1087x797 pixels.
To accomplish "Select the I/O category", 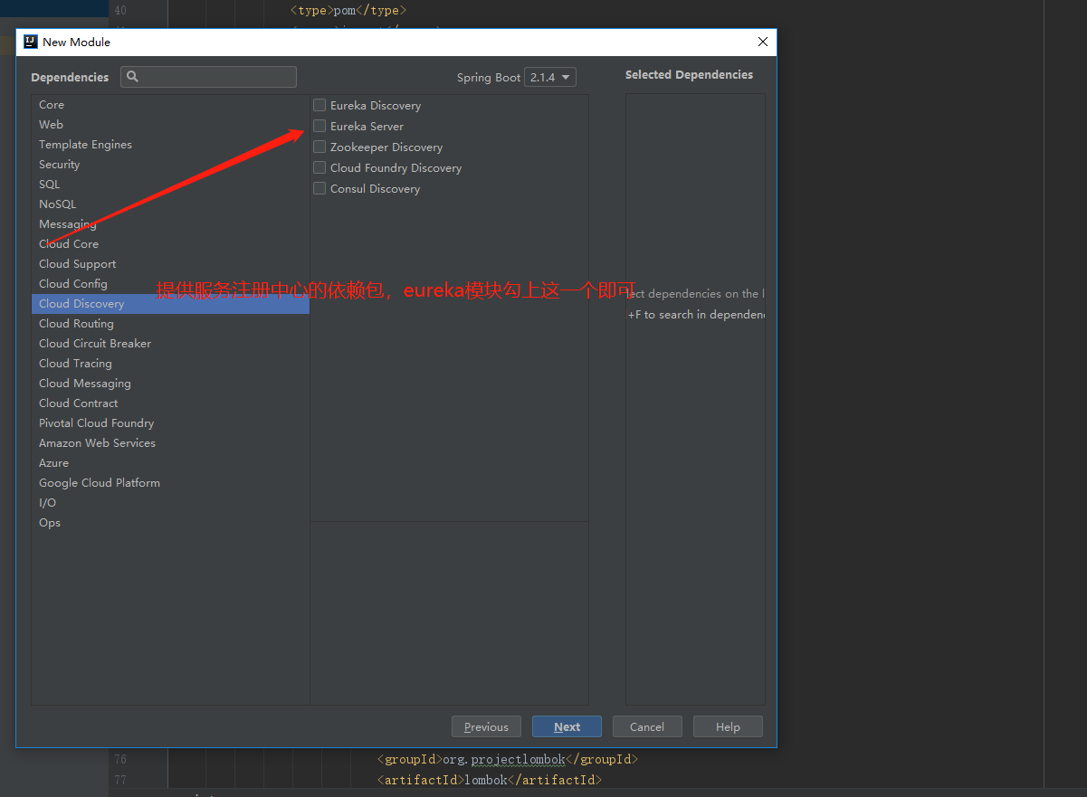I will pos(170,503).
